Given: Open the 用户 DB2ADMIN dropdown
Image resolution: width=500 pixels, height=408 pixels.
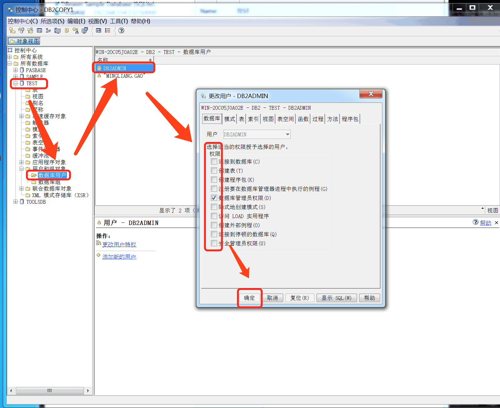Looking at the screenshot, I should click(287, 134).
